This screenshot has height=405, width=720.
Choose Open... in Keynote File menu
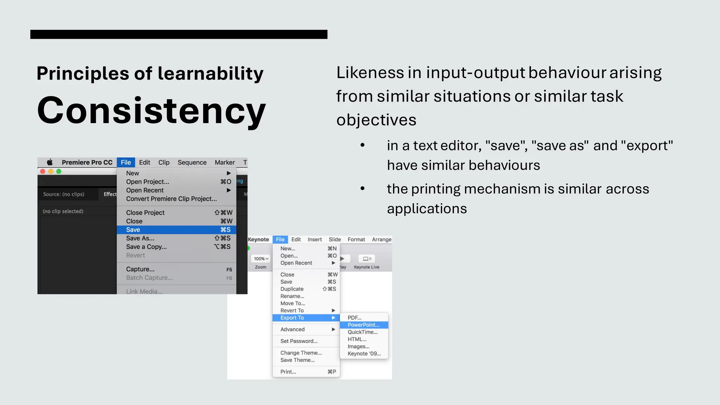[306, 256]
